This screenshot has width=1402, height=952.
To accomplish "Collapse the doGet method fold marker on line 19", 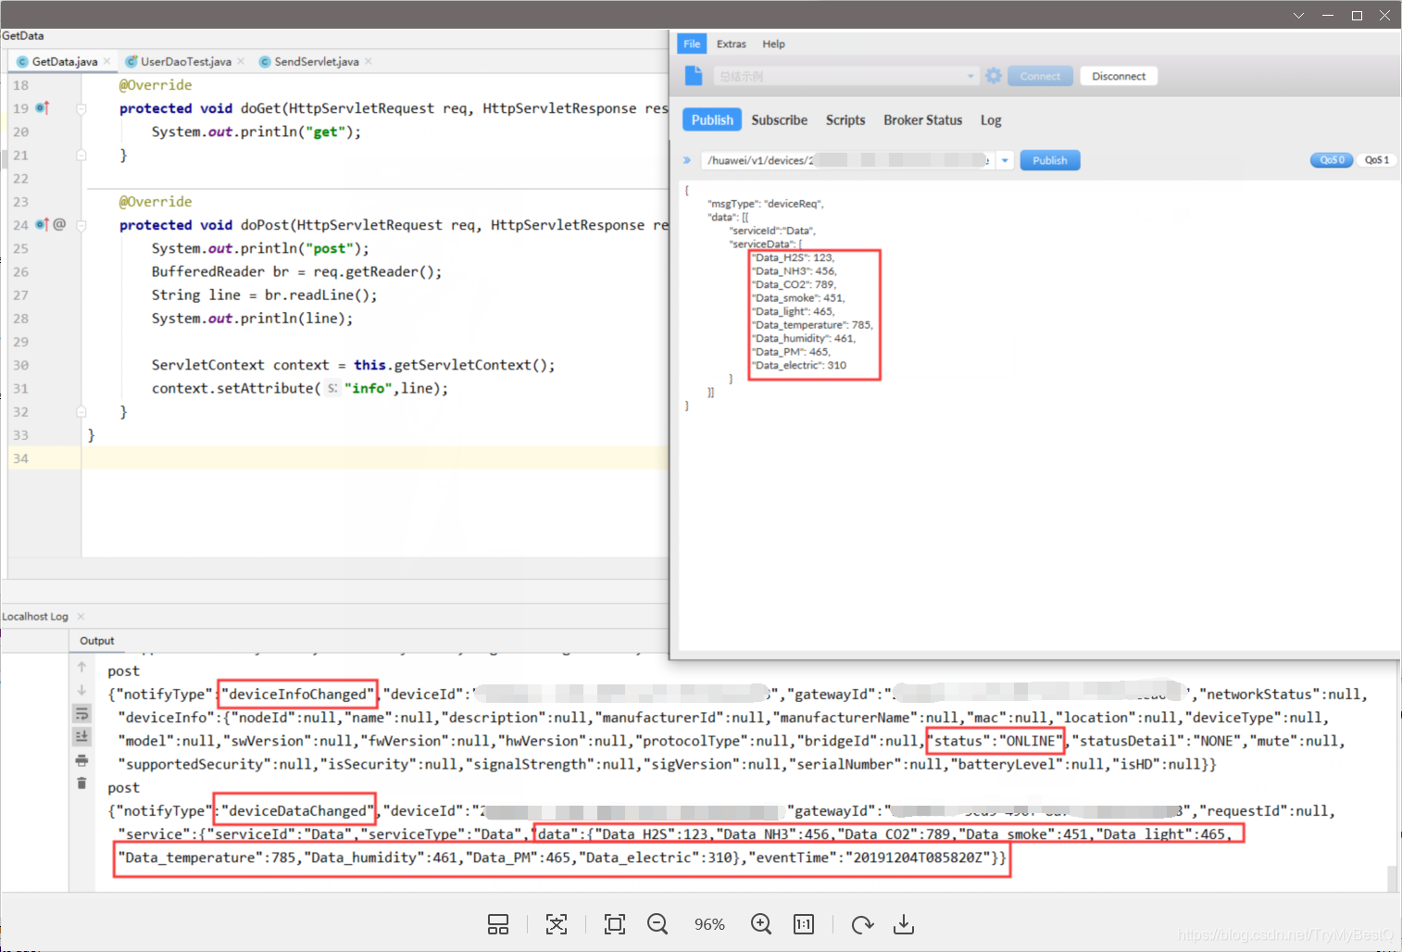I will coord(81,108).
